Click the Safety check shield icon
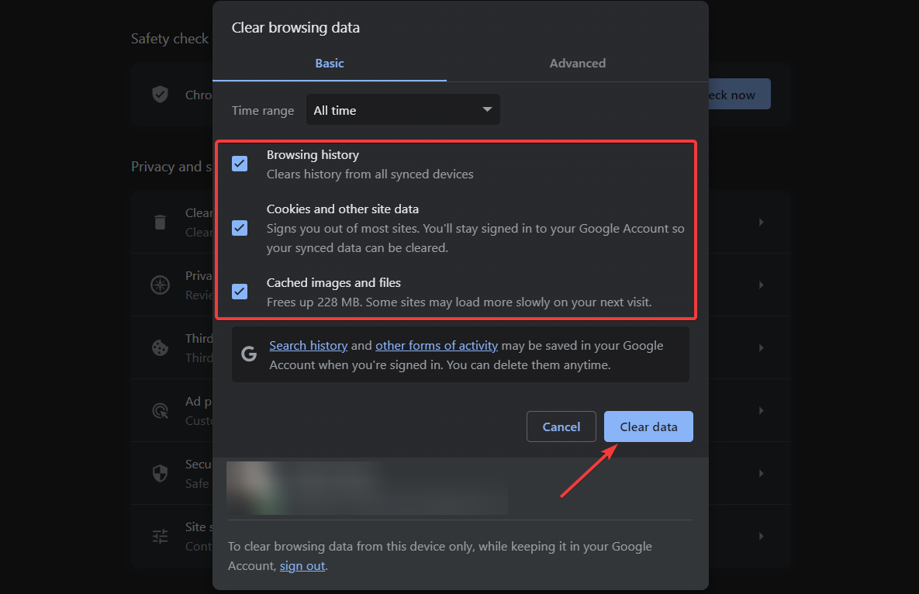The width and height of the screenshot is (919, 594). (x=160, y=95)
